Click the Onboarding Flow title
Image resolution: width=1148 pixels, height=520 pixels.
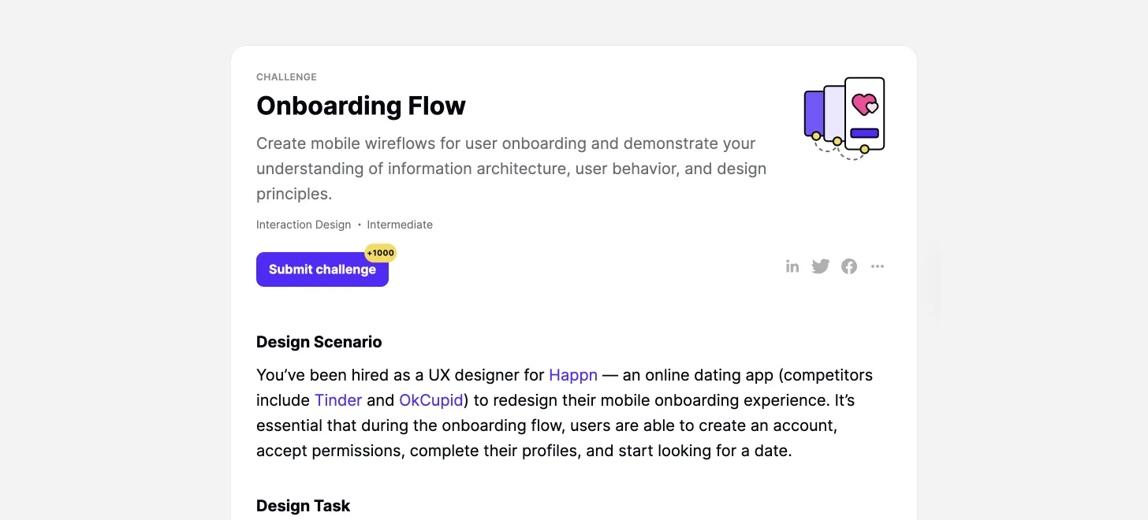(360, 105)
